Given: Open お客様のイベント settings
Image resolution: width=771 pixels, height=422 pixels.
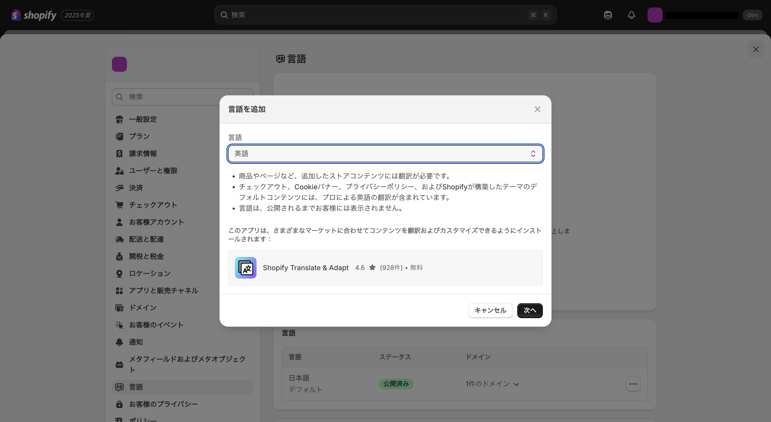Looking at the screenshot, I should [182, 325].
